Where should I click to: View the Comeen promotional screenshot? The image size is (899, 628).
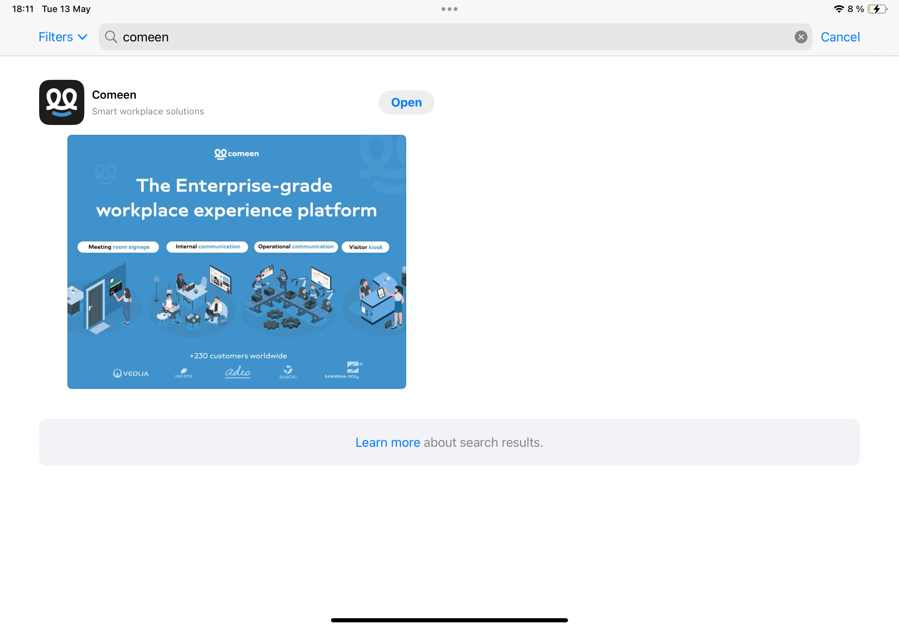click(236, 262)
